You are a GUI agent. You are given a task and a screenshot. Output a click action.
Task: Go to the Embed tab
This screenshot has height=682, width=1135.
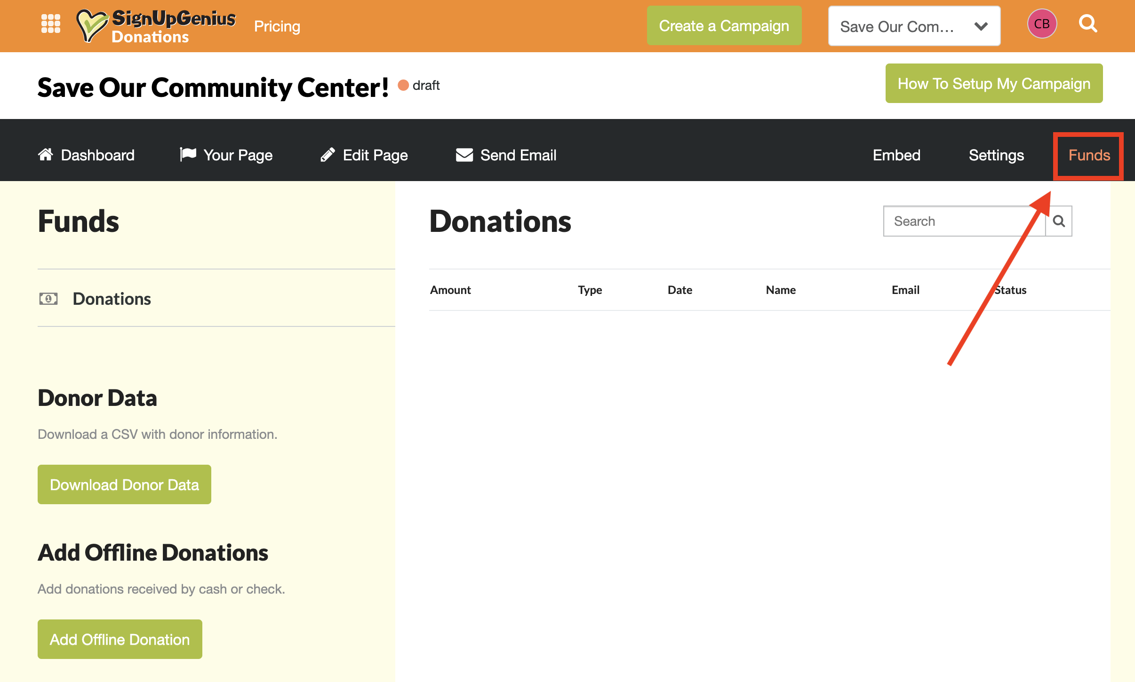tap(896, 155)
